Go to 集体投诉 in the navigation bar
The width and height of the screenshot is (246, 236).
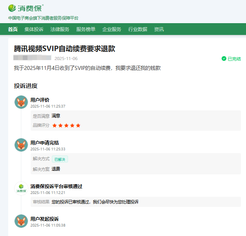pyautogui.click(x=34, y=29)
